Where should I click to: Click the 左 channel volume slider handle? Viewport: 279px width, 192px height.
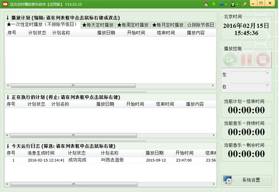(x=267, y=72)
